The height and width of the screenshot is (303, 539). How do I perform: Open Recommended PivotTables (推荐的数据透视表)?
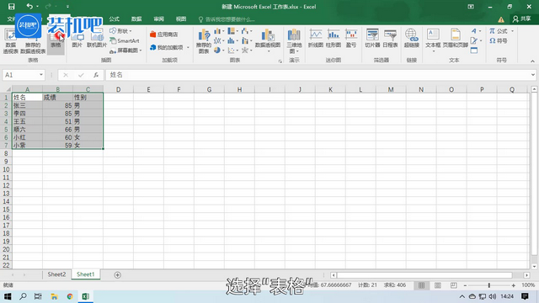click(x=33, y=41)
